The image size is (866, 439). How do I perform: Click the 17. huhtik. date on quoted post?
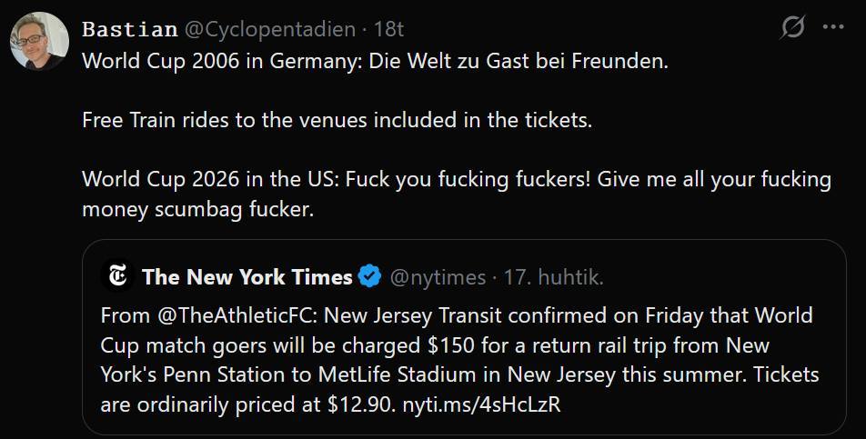(553, 277)
